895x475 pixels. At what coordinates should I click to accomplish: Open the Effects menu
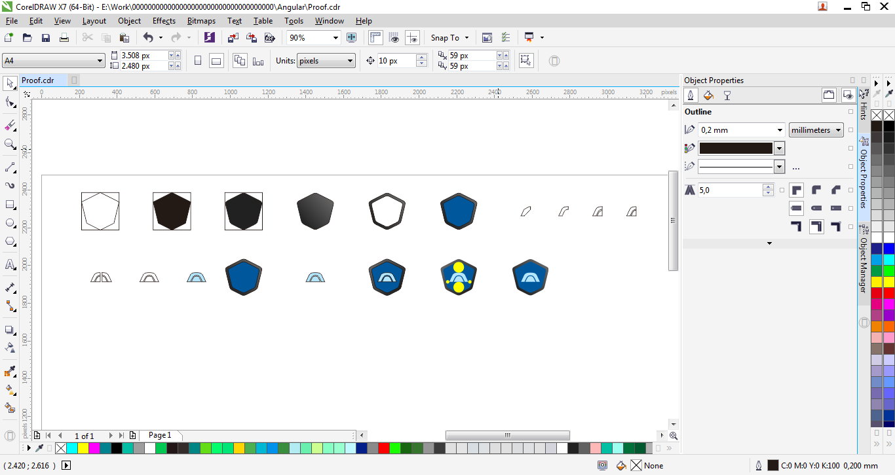pyautogui.click(x=164, y=21)
